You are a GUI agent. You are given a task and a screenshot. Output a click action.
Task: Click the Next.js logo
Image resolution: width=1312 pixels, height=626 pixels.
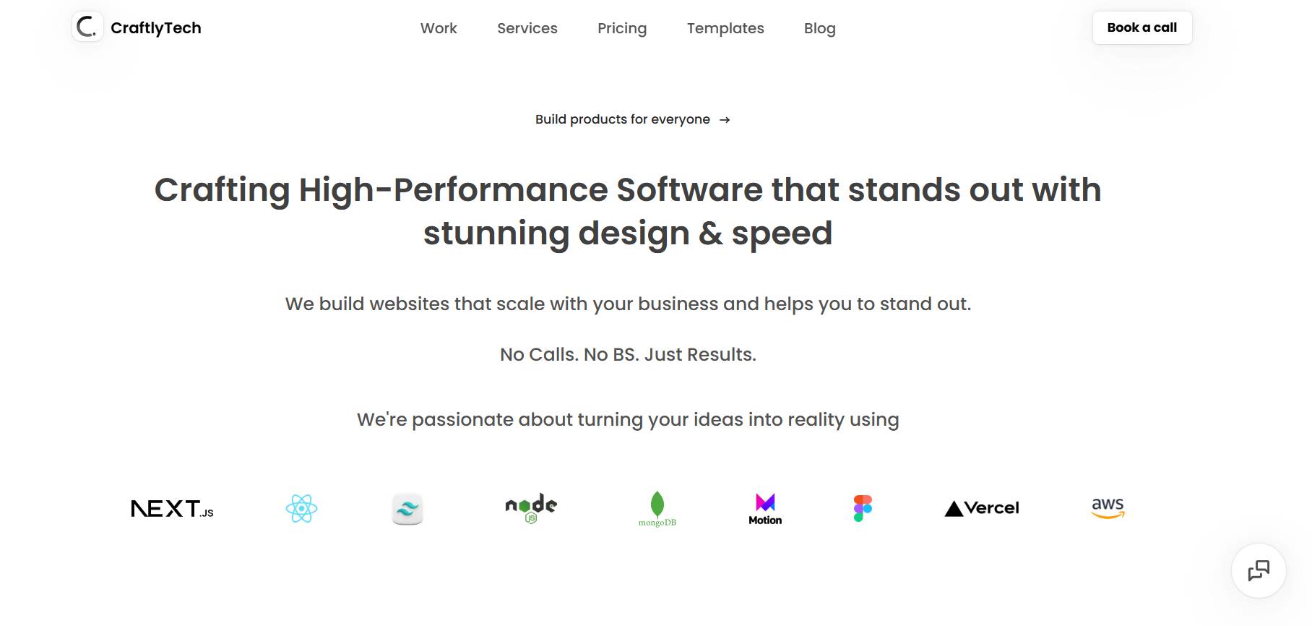pos(172,507)
